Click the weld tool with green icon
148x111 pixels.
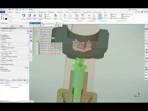[56, 17]
